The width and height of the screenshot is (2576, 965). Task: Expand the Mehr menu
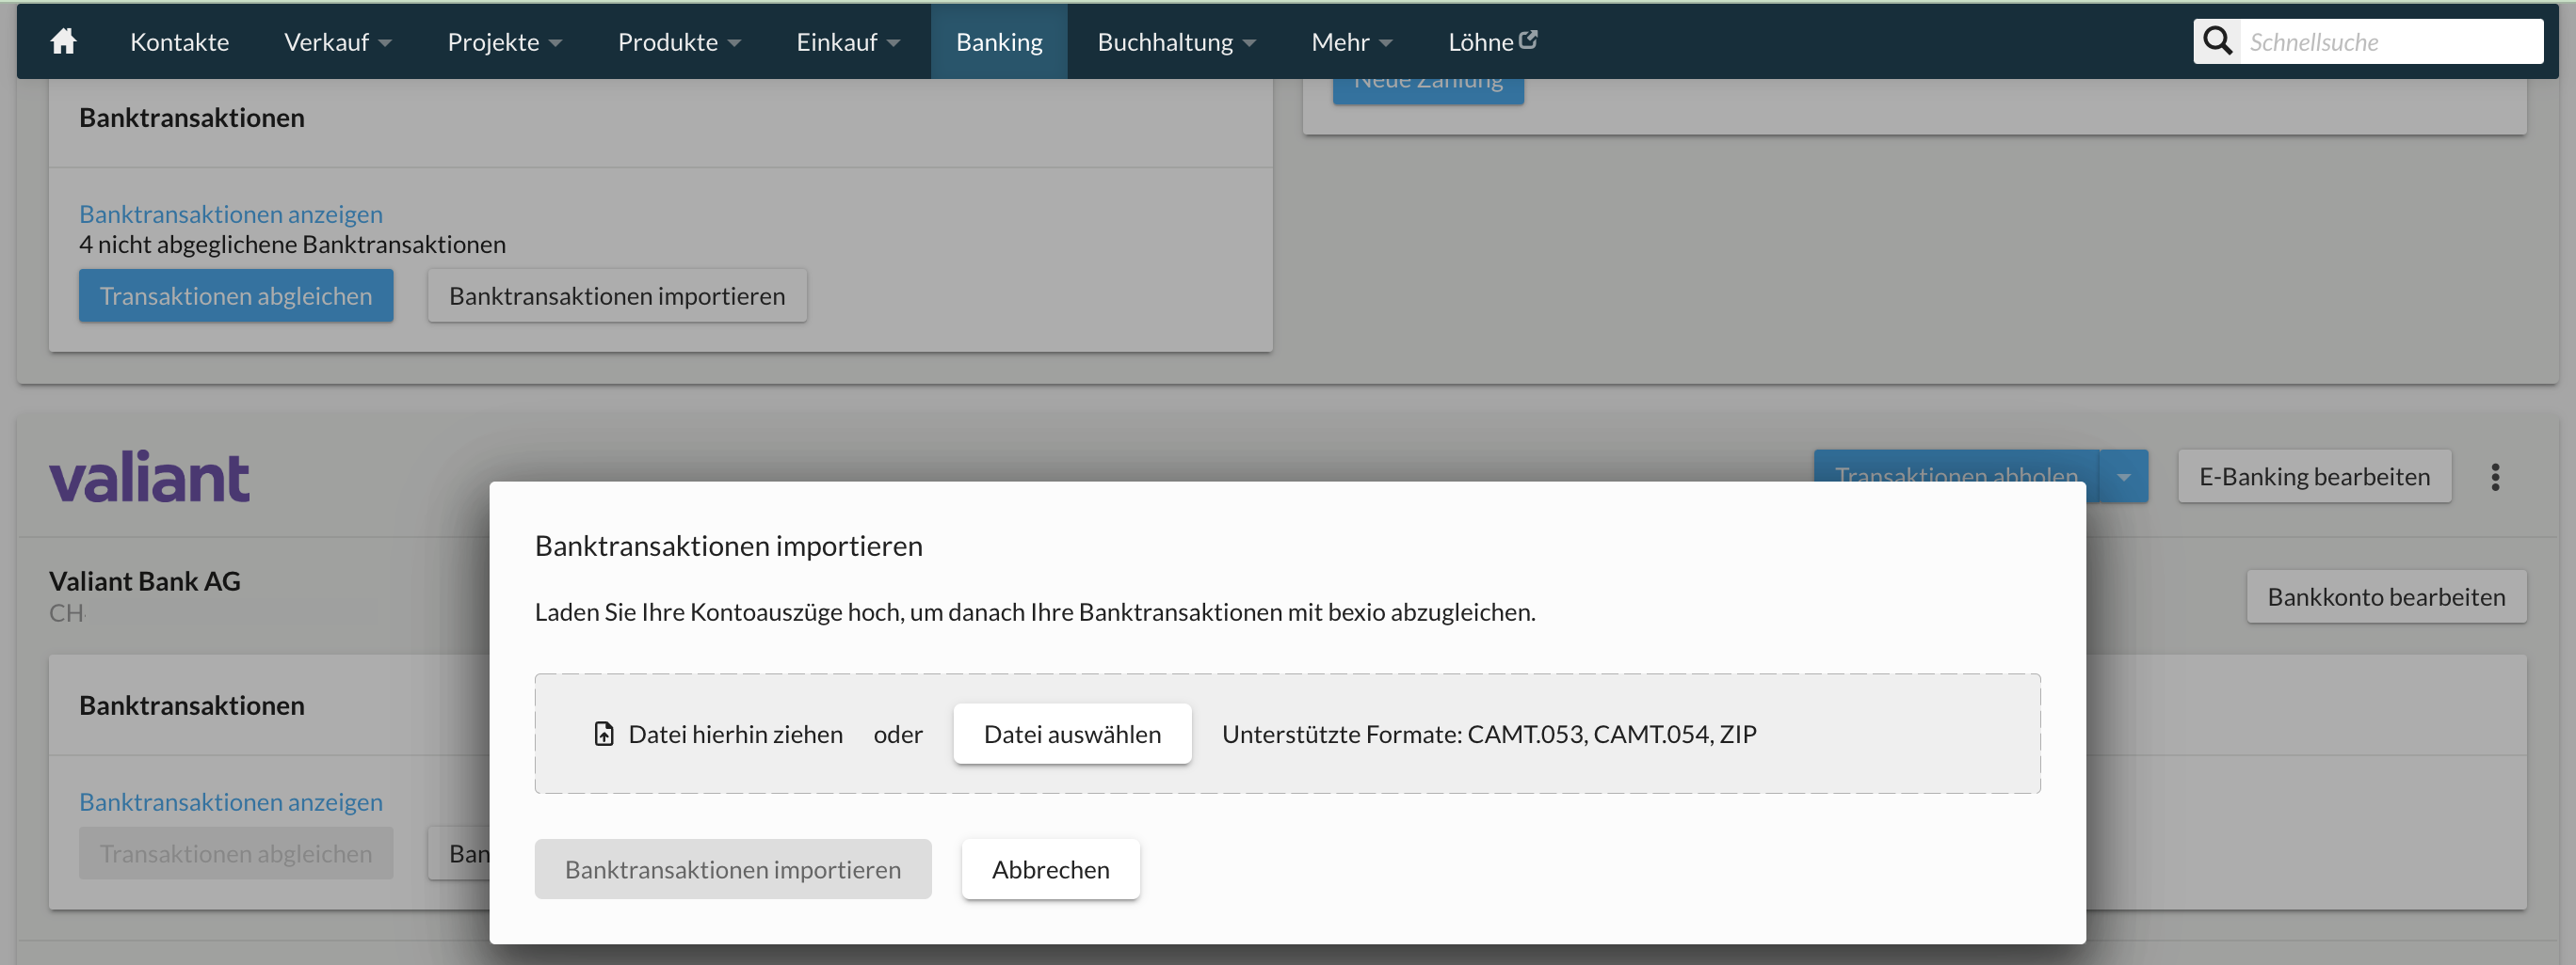(1352, 42)
